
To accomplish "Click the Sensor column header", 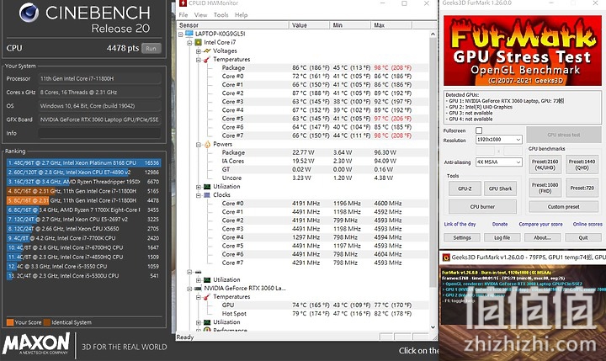I will click(x=233, y=25).
